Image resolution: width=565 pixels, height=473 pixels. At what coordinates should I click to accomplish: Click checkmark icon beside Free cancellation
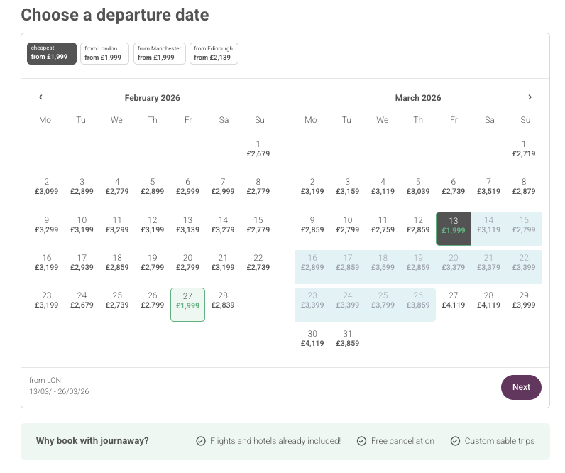[x=362, y=441]
